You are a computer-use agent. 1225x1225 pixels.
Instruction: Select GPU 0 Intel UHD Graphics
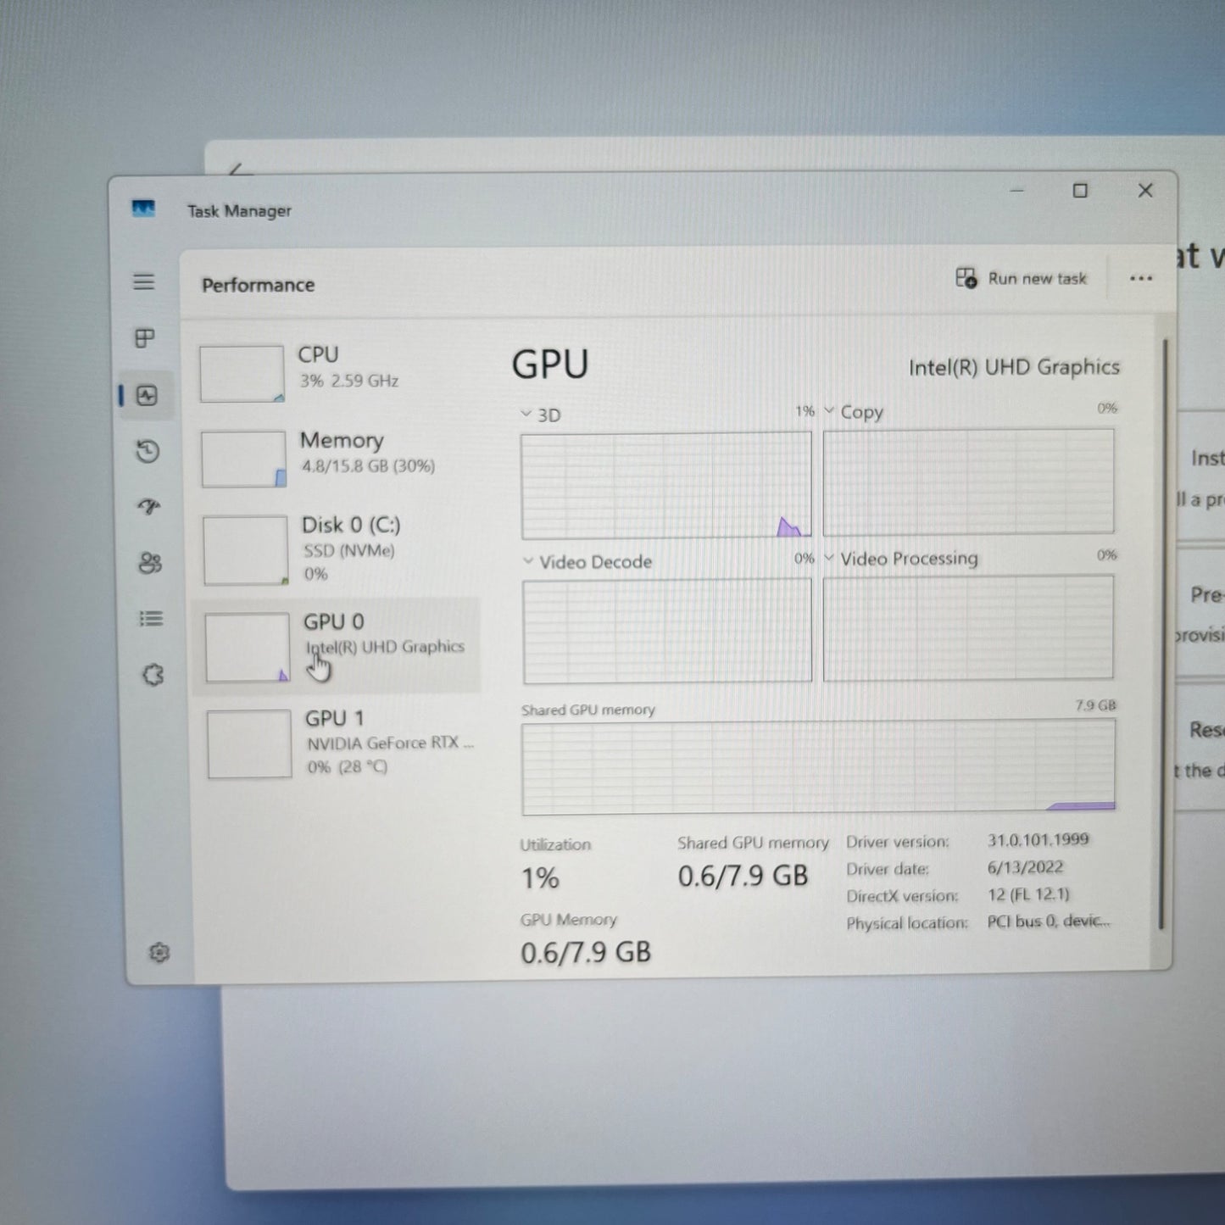[338, 646]
